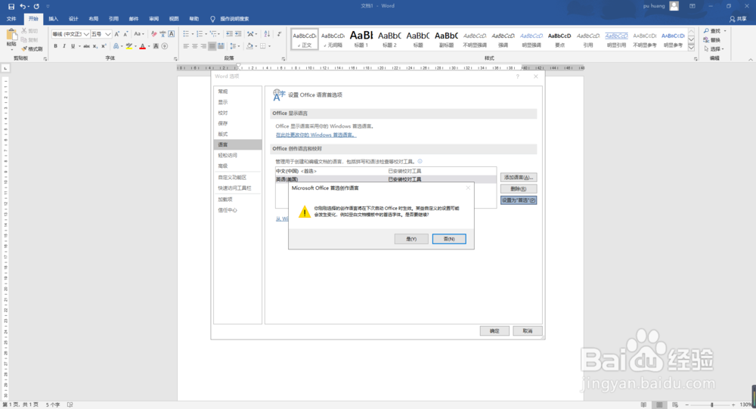Toggle subscript formatting

(95, 46)
